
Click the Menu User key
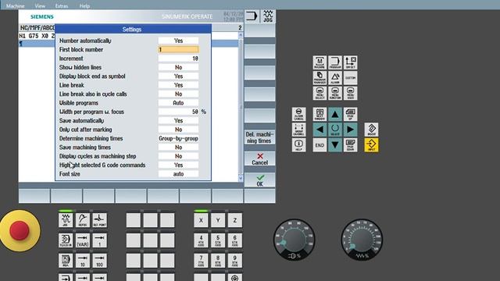tap(351, 93)
